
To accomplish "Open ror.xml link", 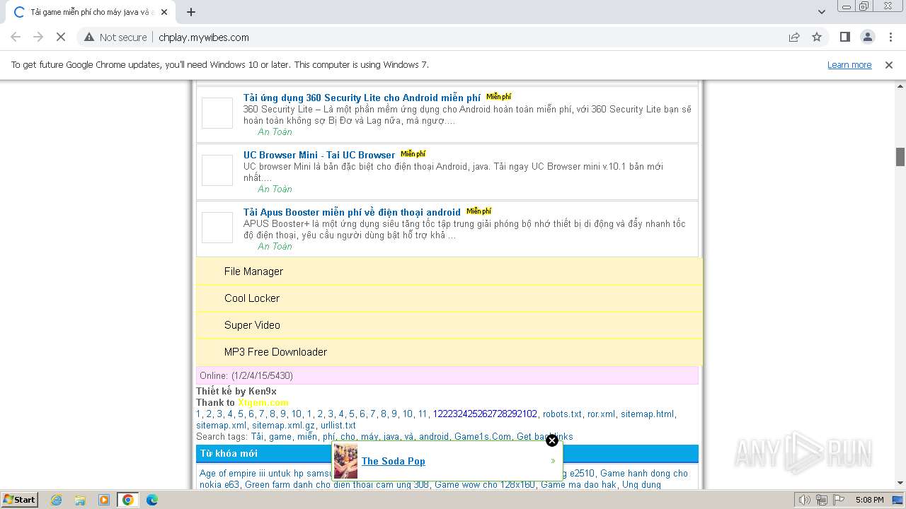I will click(602, 414).
